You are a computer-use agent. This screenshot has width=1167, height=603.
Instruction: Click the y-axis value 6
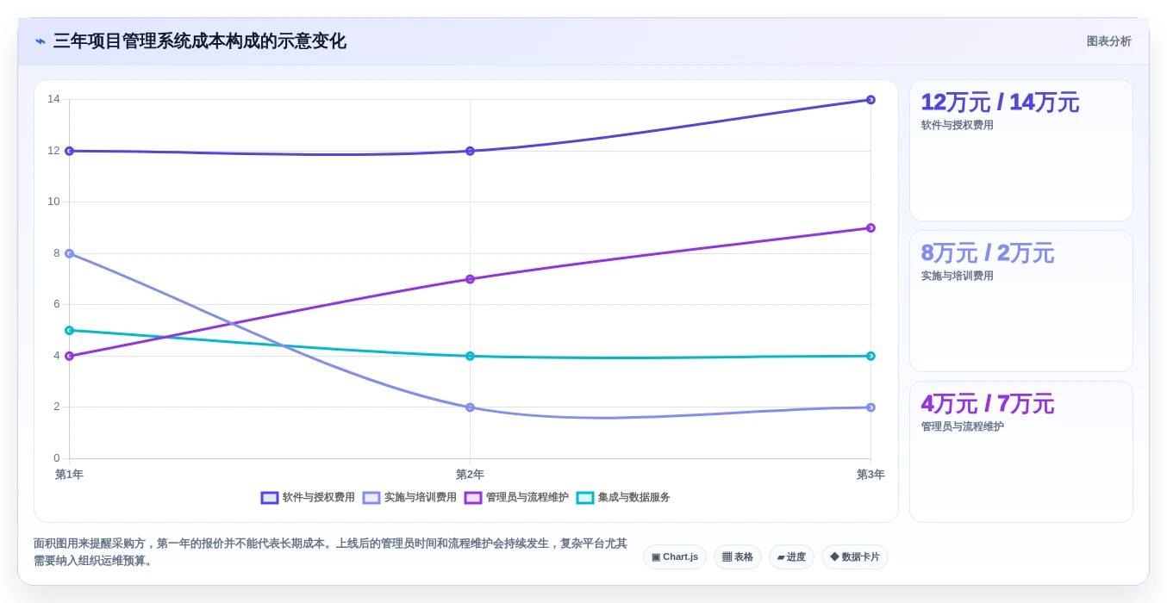click(57, 304)
